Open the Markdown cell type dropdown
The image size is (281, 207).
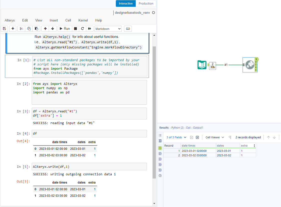tap(108, 29)
